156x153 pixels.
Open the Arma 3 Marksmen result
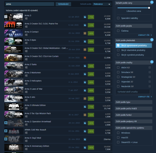click(58, 74)
